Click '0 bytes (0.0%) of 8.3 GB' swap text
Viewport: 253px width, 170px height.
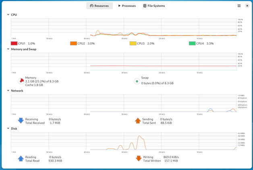point(157,83)
